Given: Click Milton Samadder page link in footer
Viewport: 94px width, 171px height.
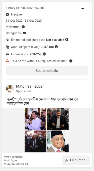Looking at the screenshot, I should coord(14,157).
